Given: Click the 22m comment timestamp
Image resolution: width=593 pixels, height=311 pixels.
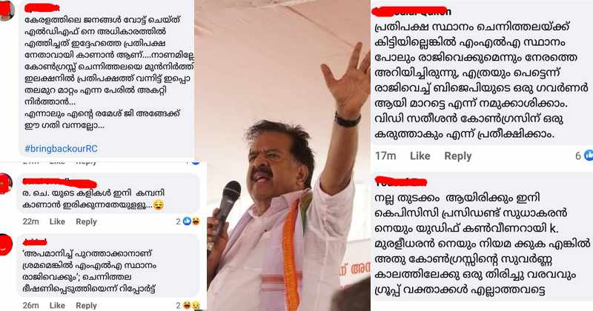Looking at the screenshot, I should point(30,222).
